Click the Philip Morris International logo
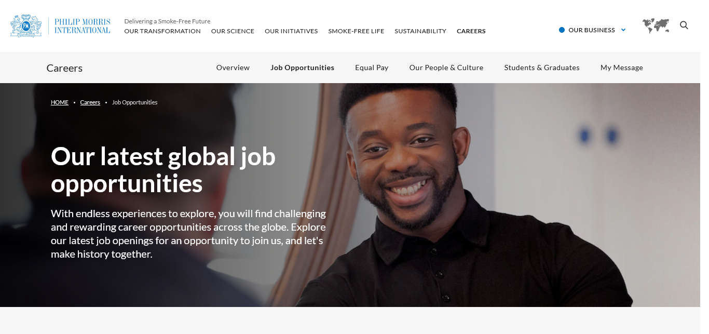This screenshot has height=334, width=709. [x=60, y=26]
